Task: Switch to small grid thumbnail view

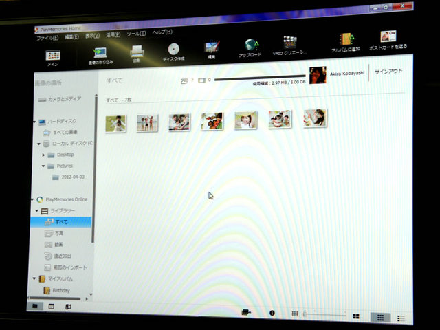Action: [380, 318]
